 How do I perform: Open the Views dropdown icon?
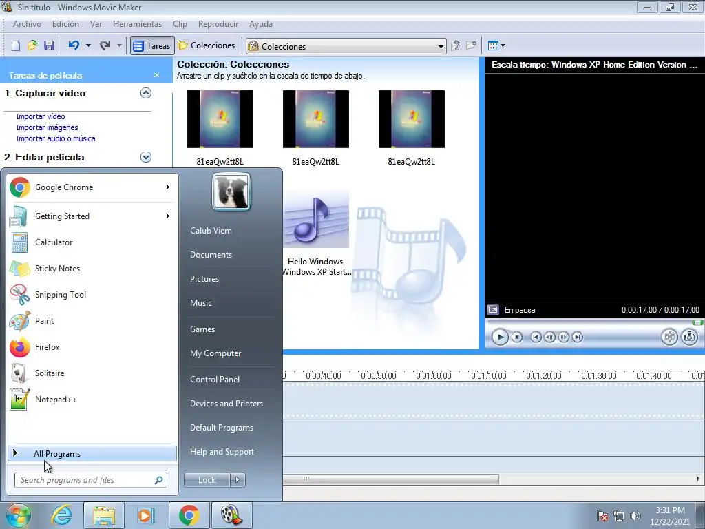tap(496, 45)
